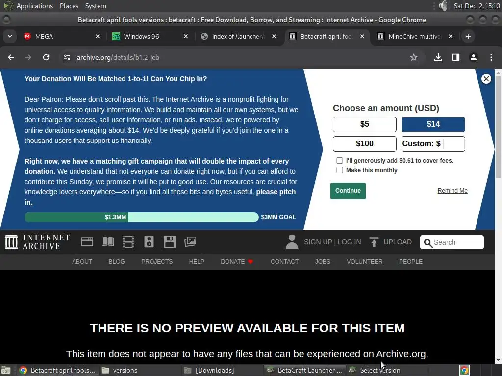Expand the tab search dropdown arrow
Image resolution: width=502 pixels, height=376 pixels.
10,36
